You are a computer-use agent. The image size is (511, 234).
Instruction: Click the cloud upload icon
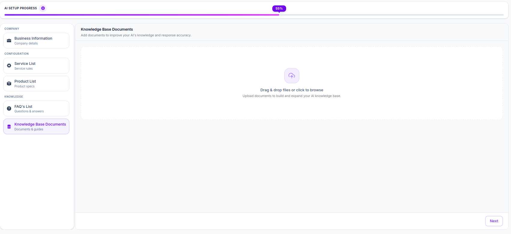pos(292,76)
